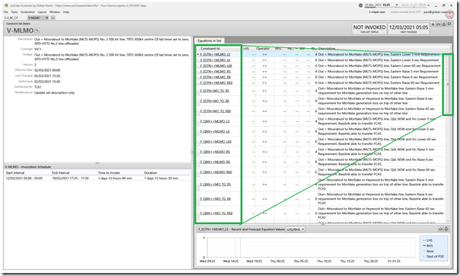Switch to the S-X_BC_CP tab
460x276 pixels.
[11, 18]
